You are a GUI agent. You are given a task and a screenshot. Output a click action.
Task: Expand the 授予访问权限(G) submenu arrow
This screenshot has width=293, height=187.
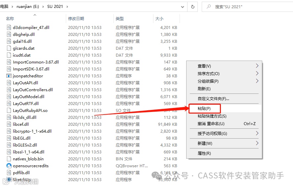pyautogui.click(x=257, y=133)
